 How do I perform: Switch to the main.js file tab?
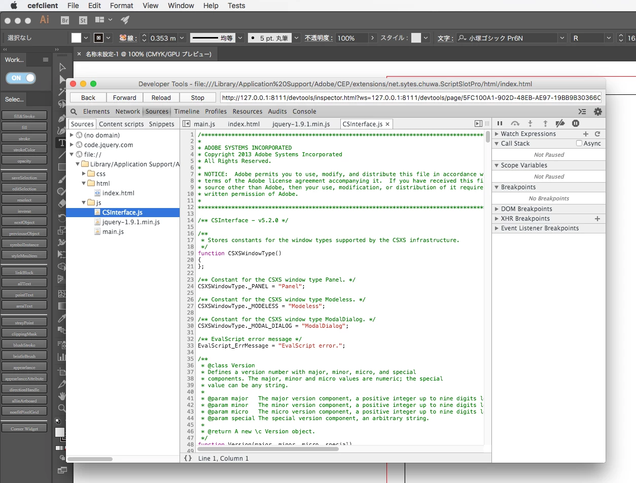[x=204, y=124]
